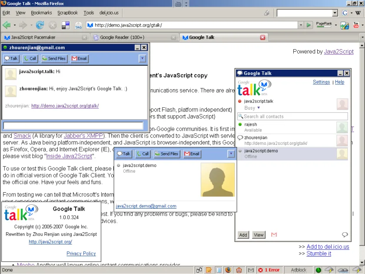The image size is (365, 274).
Task: Click the Adblock status bar item
Action: [299, 270]
